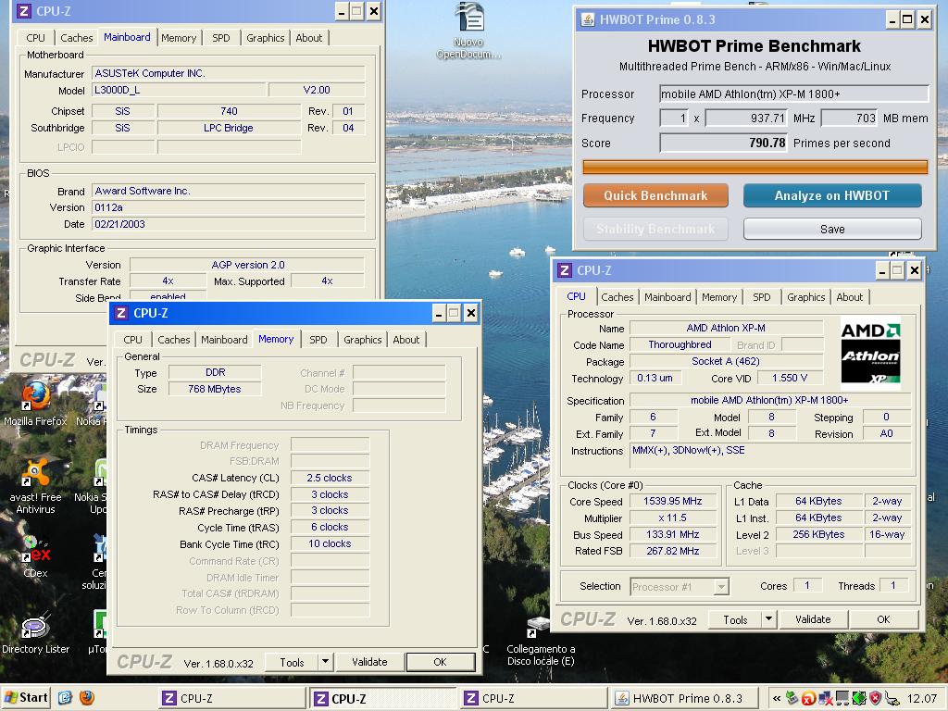Viewport: 948px width, 711px height.
Task: Open Tools dropdown arrow in the Memory CPU-Z window
Action: point(325,661)
